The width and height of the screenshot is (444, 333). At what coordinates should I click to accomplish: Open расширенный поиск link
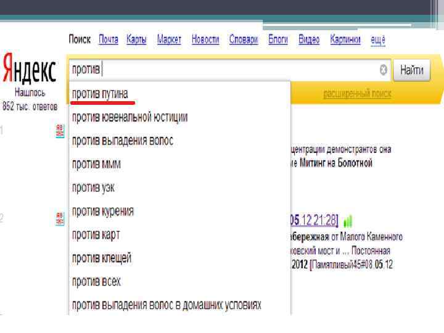tap(357, 94)
